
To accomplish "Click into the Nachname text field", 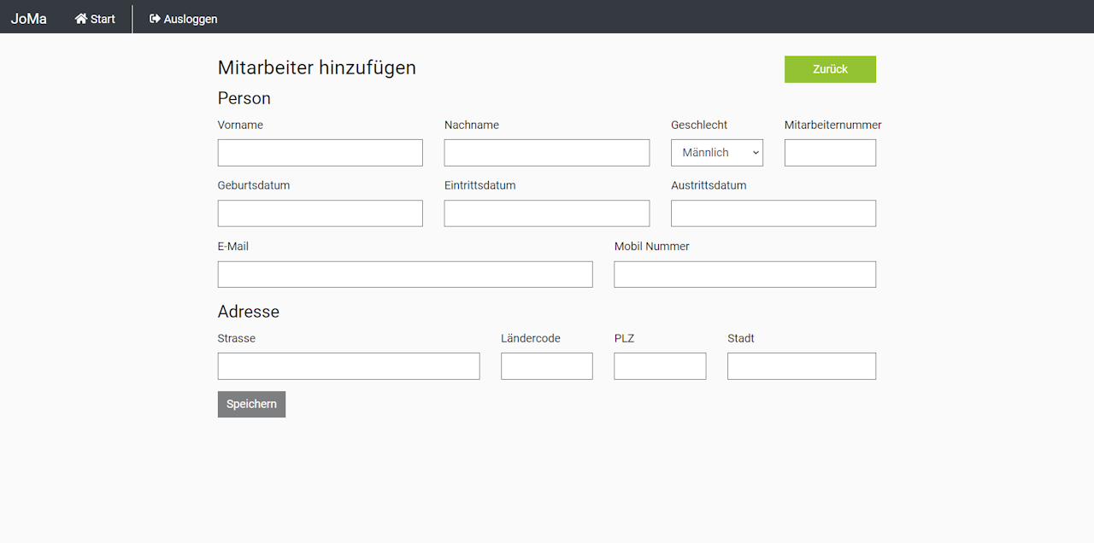I will click(x=546, y=153).
